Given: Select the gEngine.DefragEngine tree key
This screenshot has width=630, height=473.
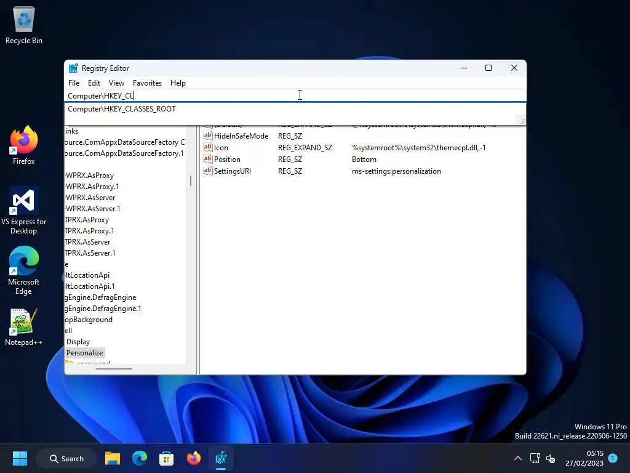Looking at the screenshot, I should 100,297.
